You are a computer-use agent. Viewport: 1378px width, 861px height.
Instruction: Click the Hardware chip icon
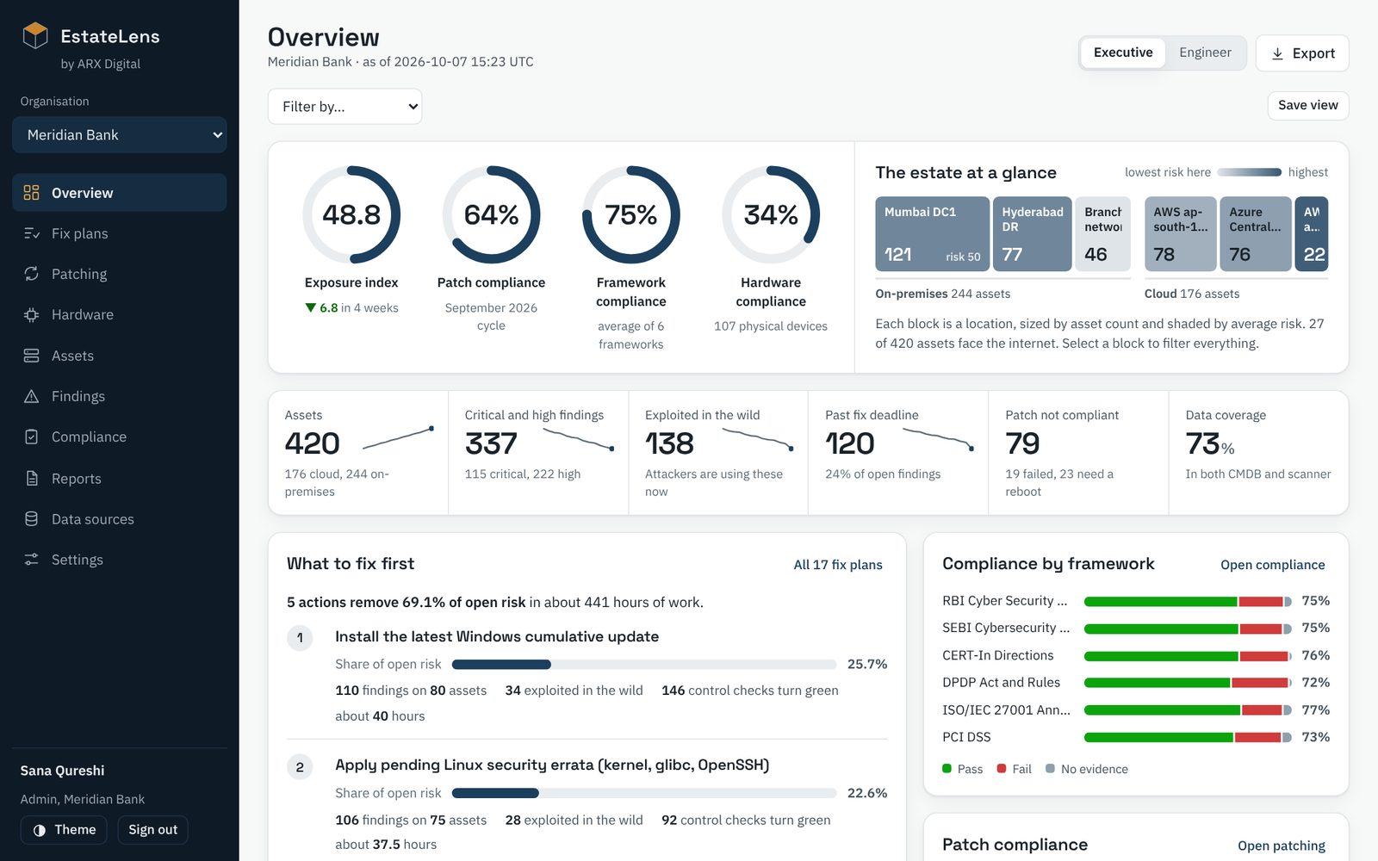point(32,314)
